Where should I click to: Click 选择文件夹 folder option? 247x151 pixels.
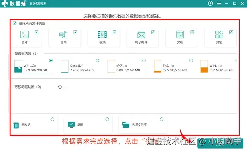coord(143,125)
